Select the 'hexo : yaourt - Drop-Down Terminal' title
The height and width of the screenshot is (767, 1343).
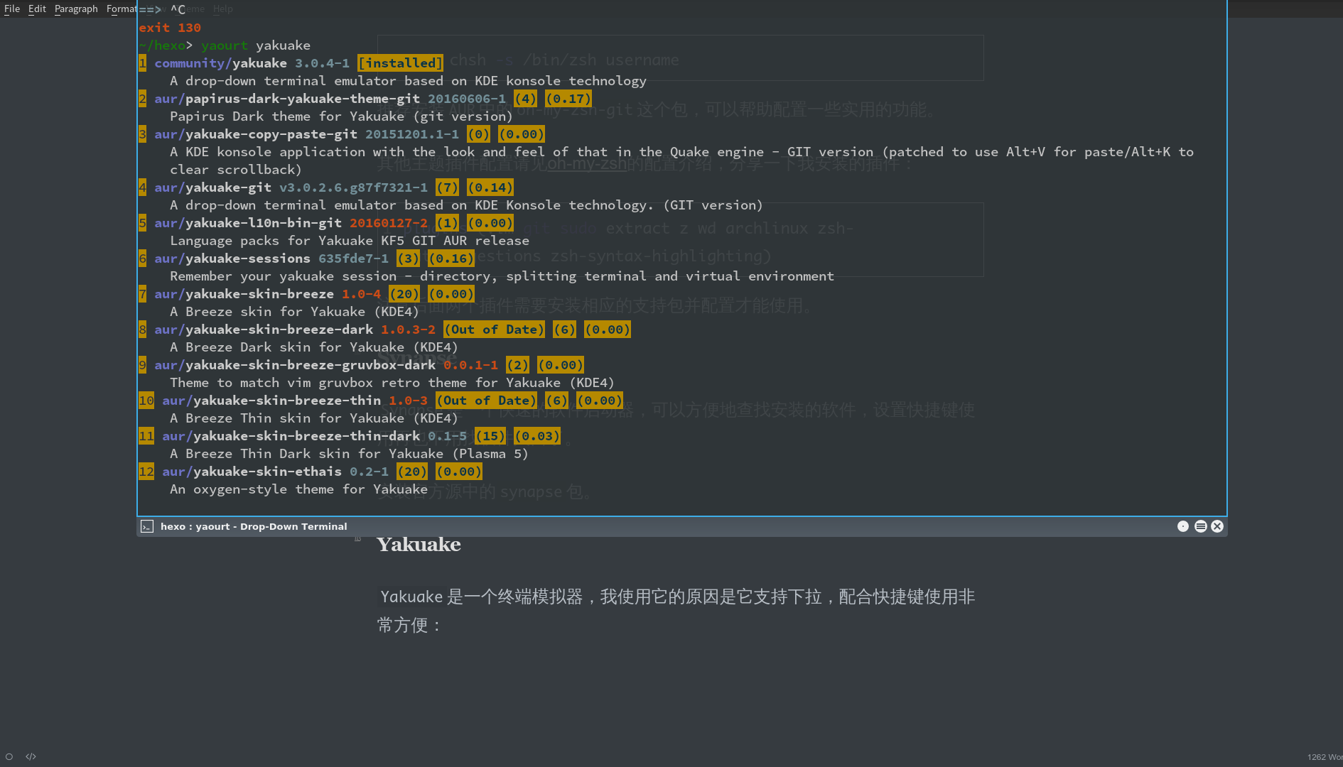click(254, 526)
